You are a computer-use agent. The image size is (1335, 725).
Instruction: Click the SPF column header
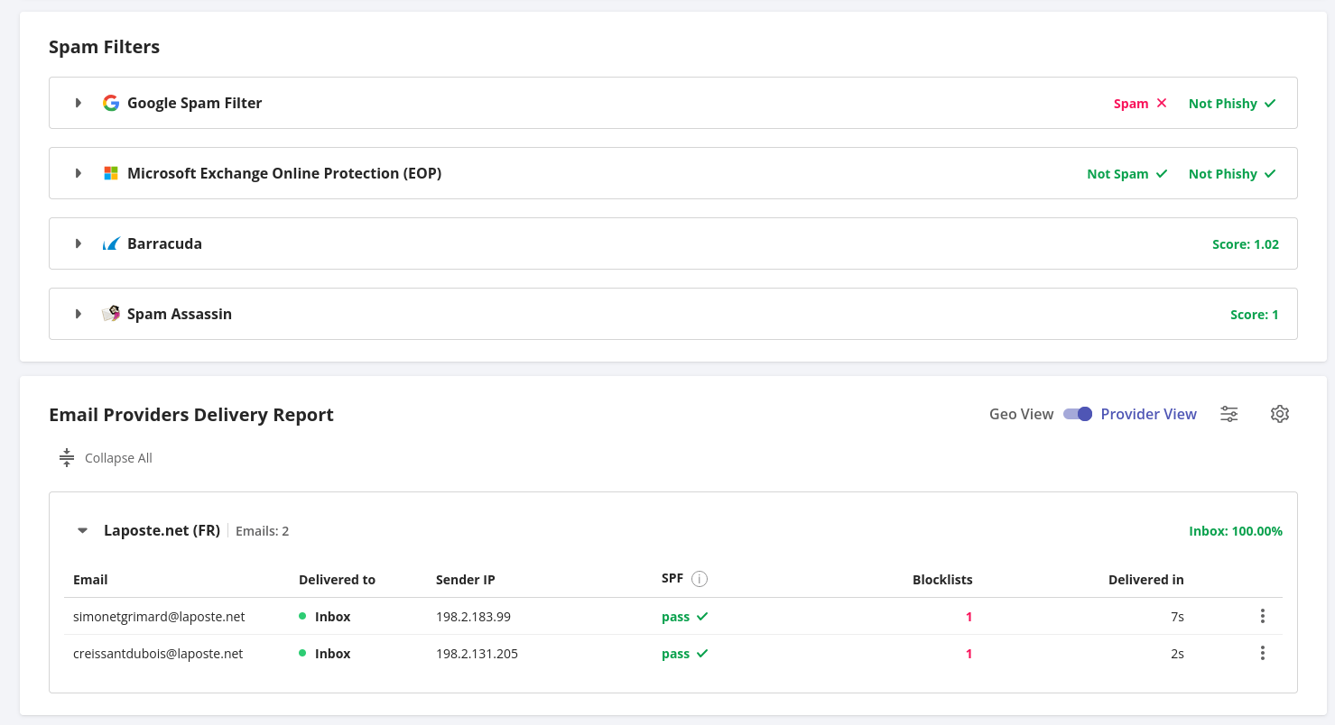point(672,579)
